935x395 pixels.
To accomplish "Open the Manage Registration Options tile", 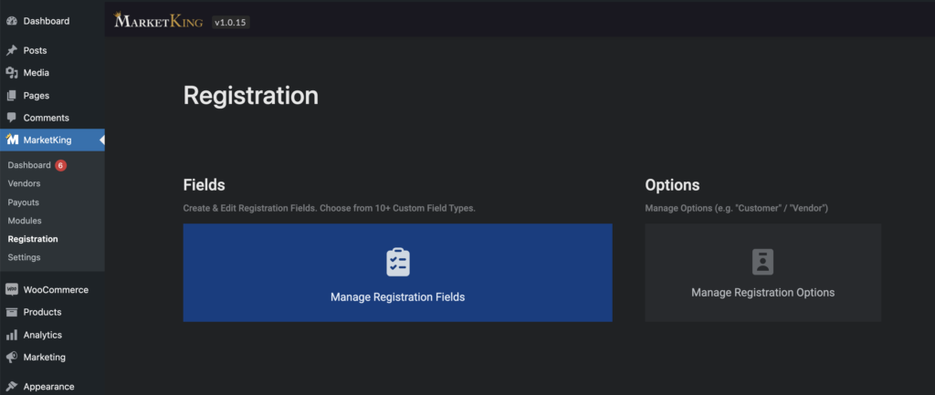I will 763,273.
